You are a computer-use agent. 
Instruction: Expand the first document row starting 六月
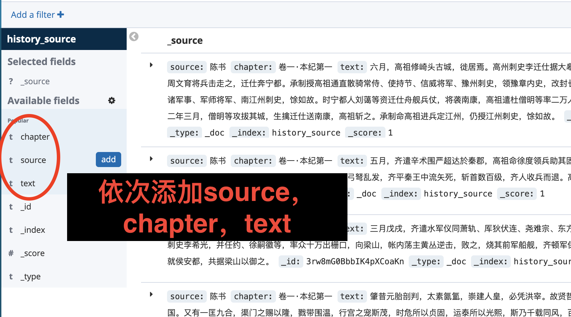point(151,65)
